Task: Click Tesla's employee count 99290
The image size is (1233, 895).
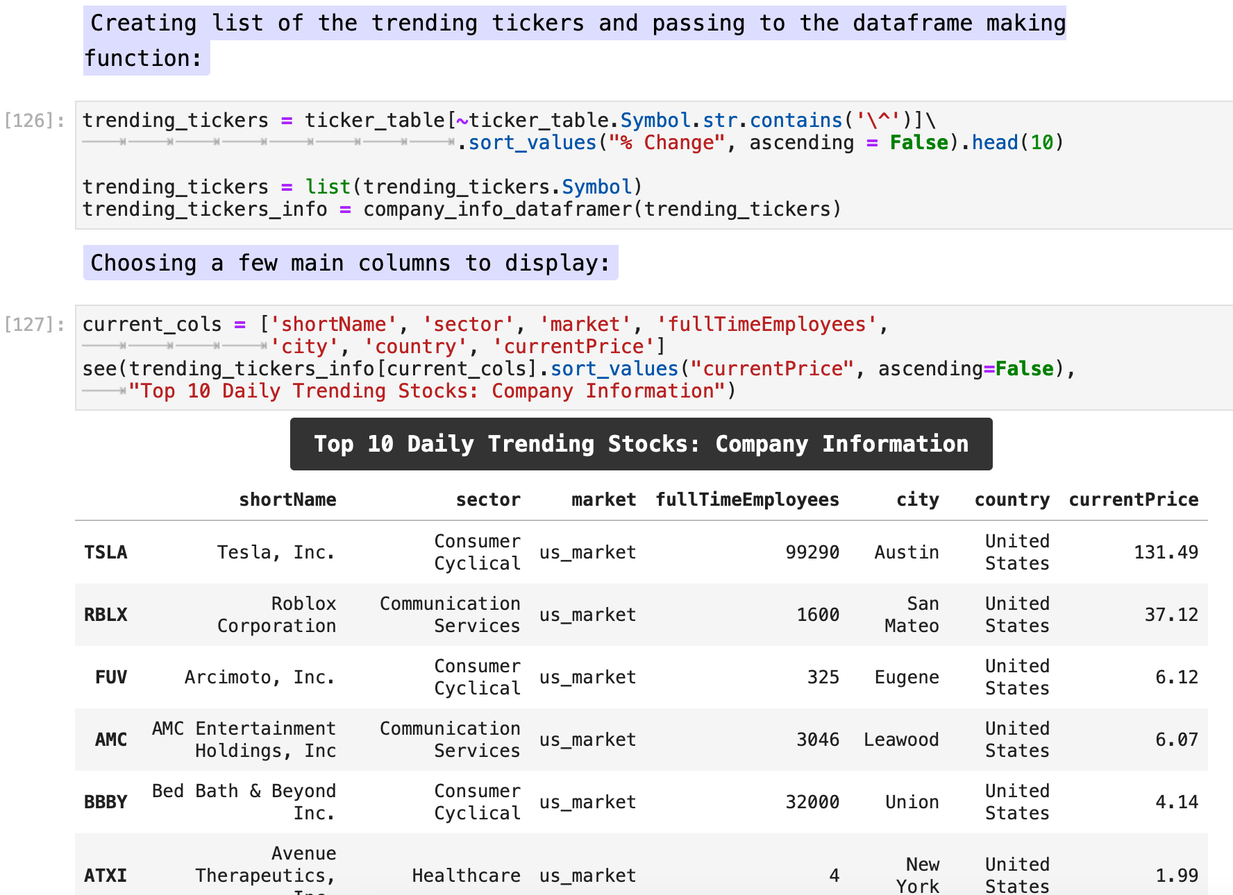Action: 812,552
